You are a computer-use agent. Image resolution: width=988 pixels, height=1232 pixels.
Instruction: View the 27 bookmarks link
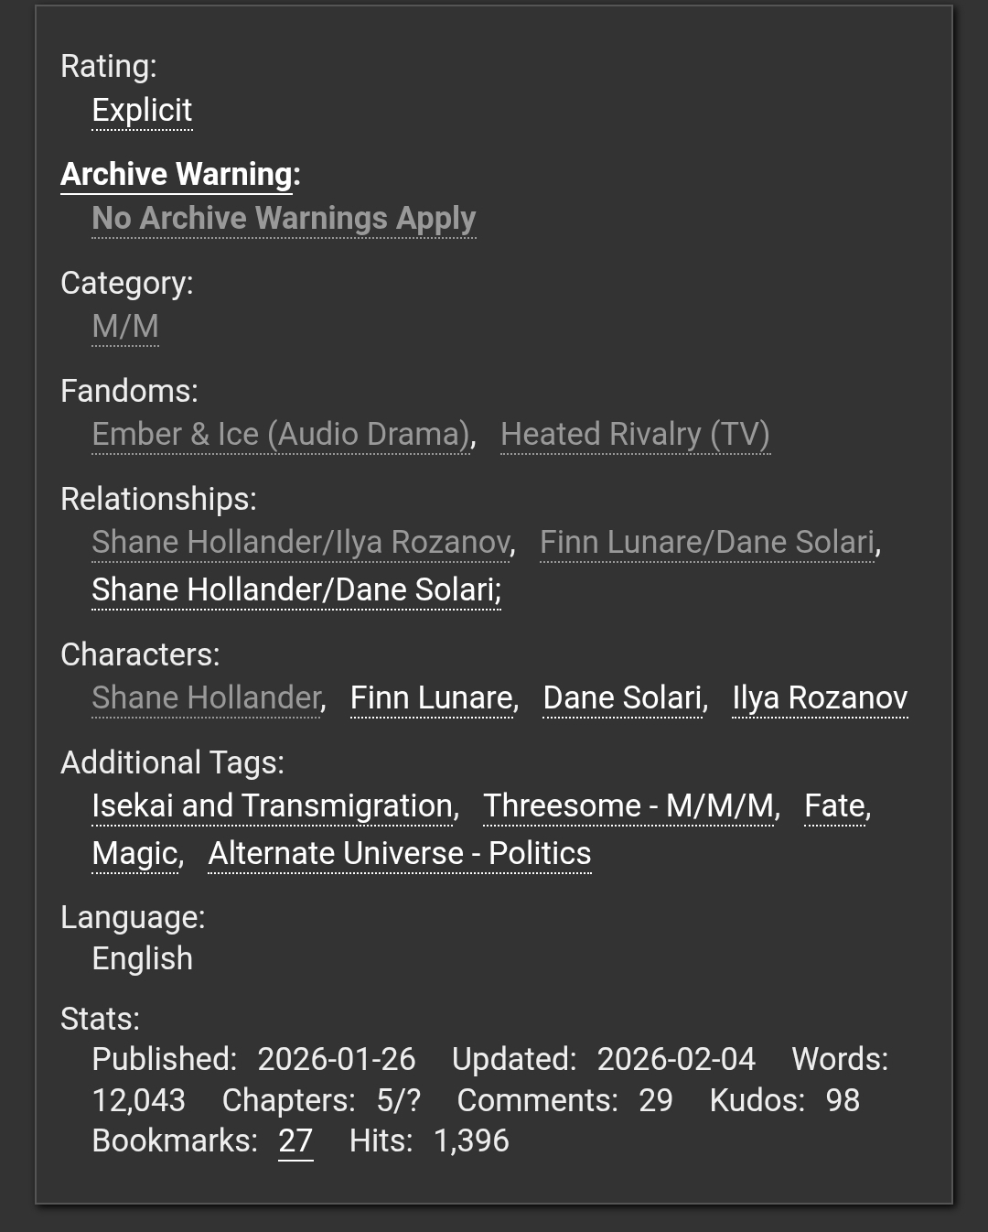[295, 1141]
